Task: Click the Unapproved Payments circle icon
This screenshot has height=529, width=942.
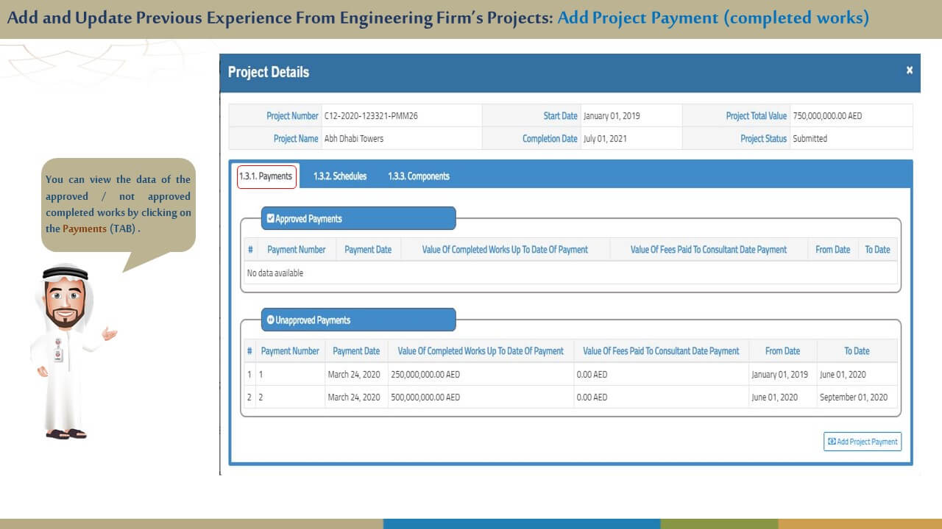Action: pos(270,320)
